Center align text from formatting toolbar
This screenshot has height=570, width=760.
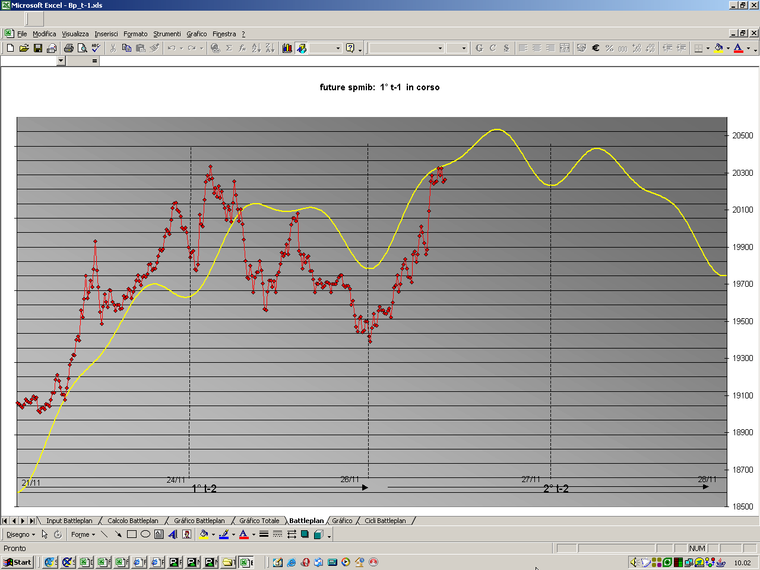[x=537, y=48]
